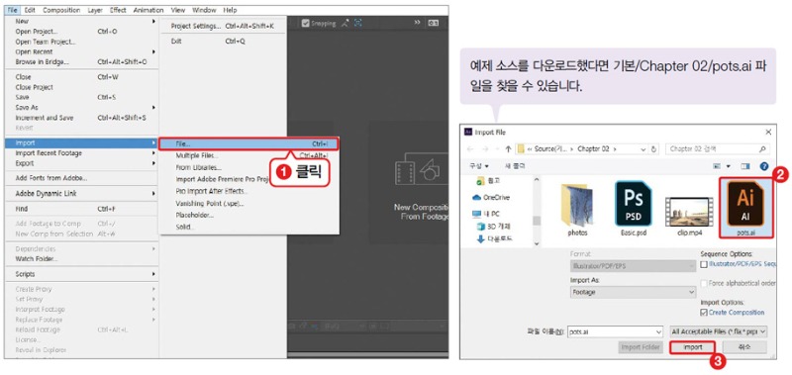
Task: Open the toolbar overflow double-chevron
Action: pos(417,23)
